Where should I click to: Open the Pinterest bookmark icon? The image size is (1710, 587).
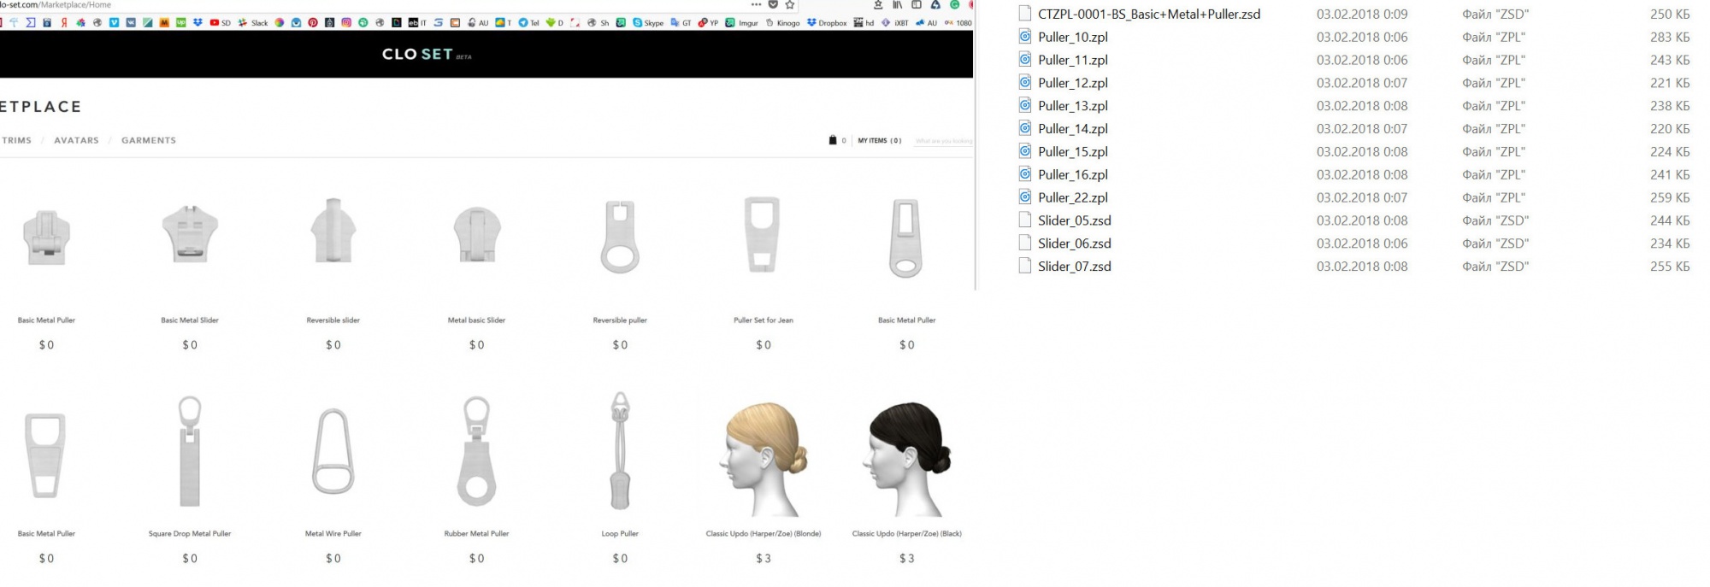[313, 23]
